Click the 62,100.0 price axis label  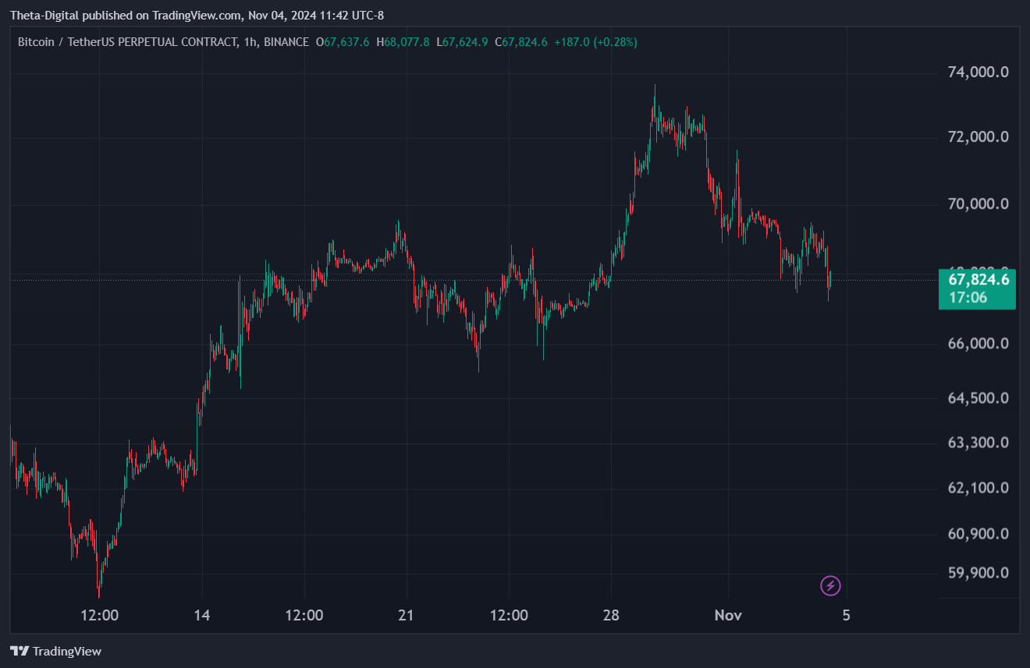978,488
